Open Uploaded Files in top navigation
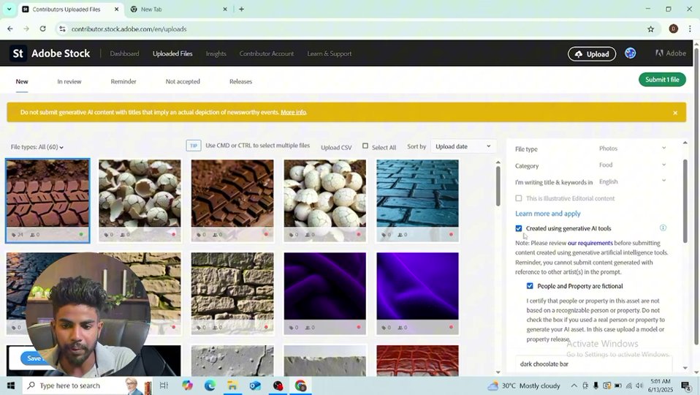 [172, 53]
